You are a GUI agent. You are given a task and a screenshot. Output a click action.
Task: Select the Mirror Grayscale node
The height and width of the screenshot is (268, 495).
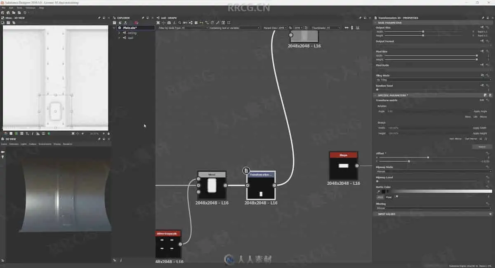tap(168, 244)
